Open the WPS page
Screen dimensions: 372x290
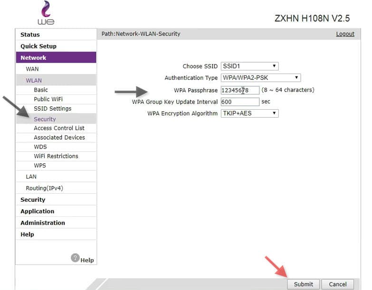point(56,166)
